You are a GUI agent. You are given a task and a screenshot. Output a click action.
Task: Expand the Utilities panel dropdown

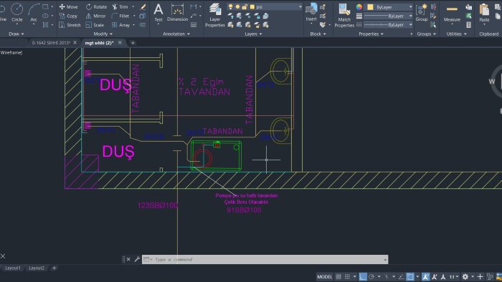tap(457, 34)
